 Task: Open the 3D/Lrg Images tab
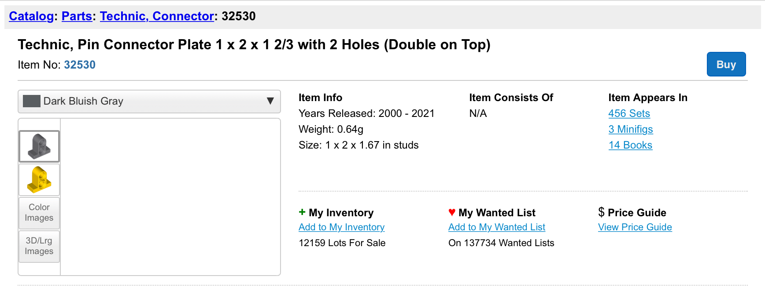[x=39, y=246]
